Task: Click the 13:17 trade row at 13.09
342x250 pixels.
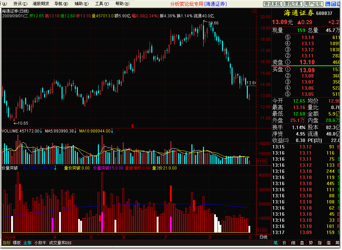Action: [x=306, y=233]
